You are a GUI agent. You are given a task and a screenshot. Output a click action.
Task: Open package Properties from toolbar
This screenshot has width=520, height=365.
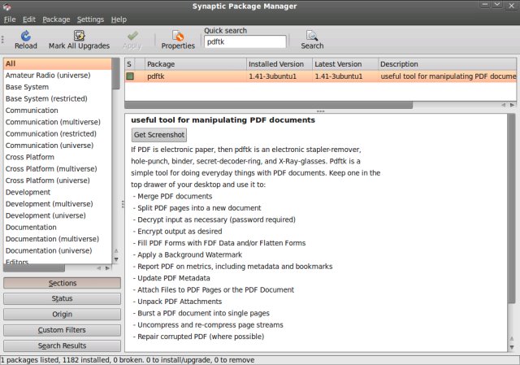178,40
